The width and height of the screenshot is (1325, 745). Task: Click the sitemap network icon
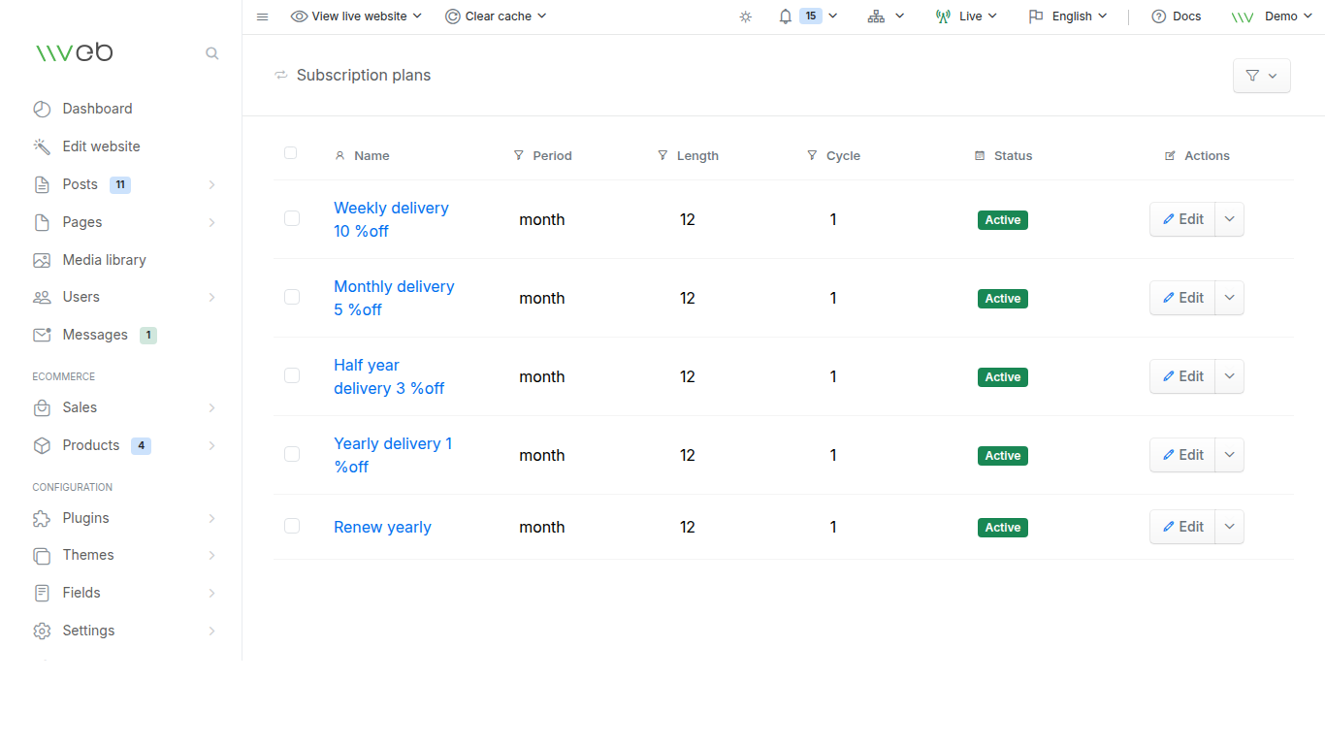click(876, 16)
